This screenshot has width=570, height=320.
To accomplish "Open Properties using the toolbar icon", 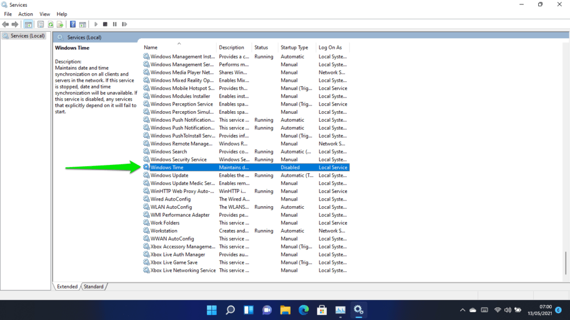I will coord(40,24).
